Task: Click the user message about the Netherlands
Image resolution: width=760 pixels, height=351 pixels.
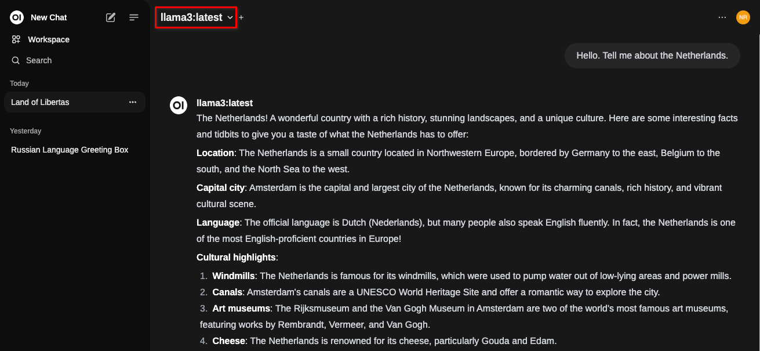Action: pyautogui.click(x=652, y=56)
